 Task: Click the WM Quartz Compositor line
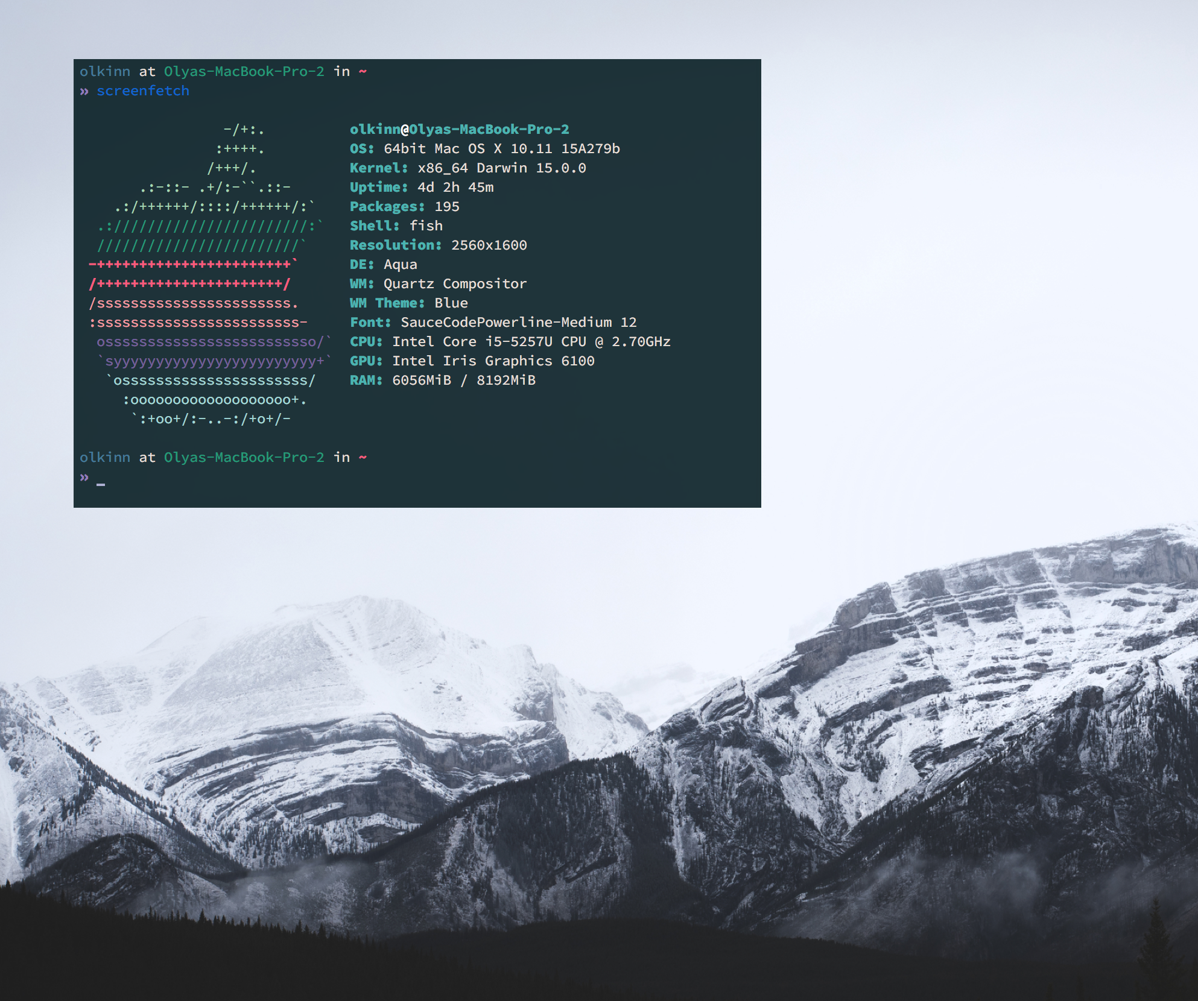(438, 284)
